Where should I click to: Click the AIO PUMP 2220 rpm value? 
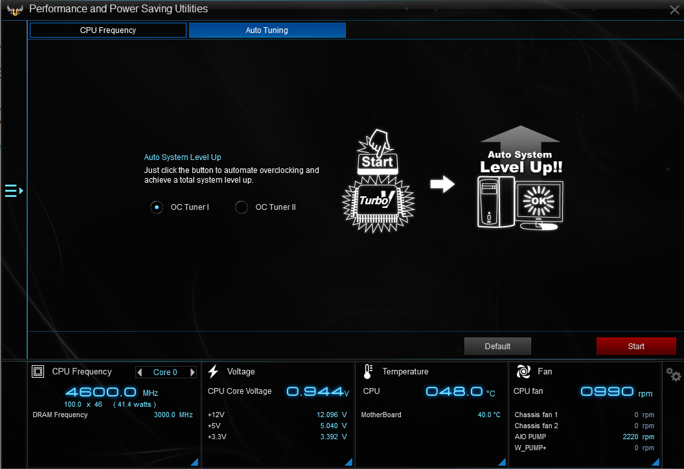point(639,436)
